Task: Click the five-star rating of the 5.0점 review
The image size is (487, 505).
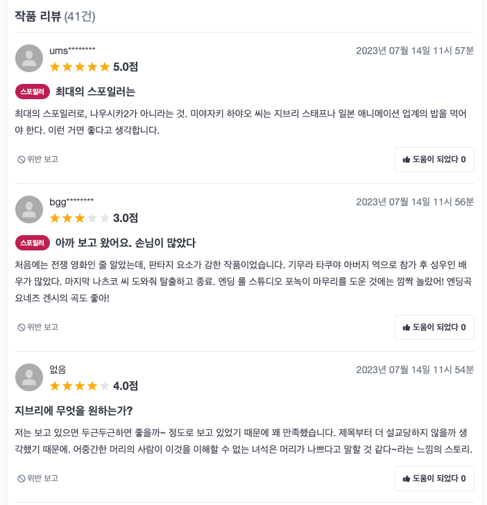Action: click(80, 67)
